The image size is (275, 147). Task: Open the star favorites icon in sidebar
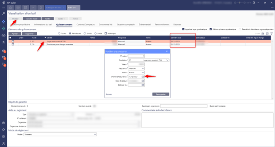coord(4,42)
